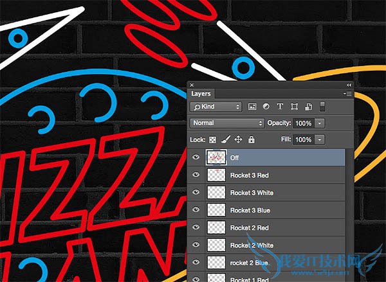
Task: Hide the Rocket 3 Blue layer
Action: 196,209
